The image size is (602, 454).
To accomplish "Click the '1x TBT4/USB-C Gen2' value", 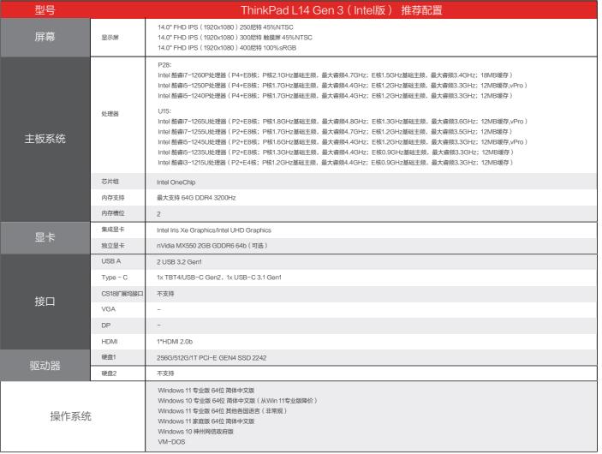I will point(219,278).
